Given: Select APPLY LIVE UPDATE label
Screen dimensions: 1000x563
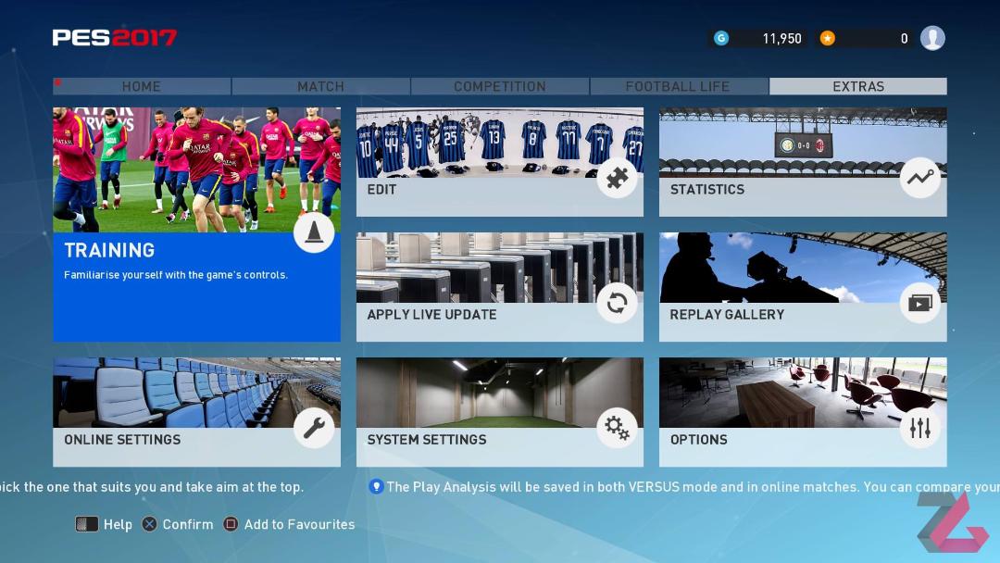Looking at the screenshot, I should pos(431,314).
